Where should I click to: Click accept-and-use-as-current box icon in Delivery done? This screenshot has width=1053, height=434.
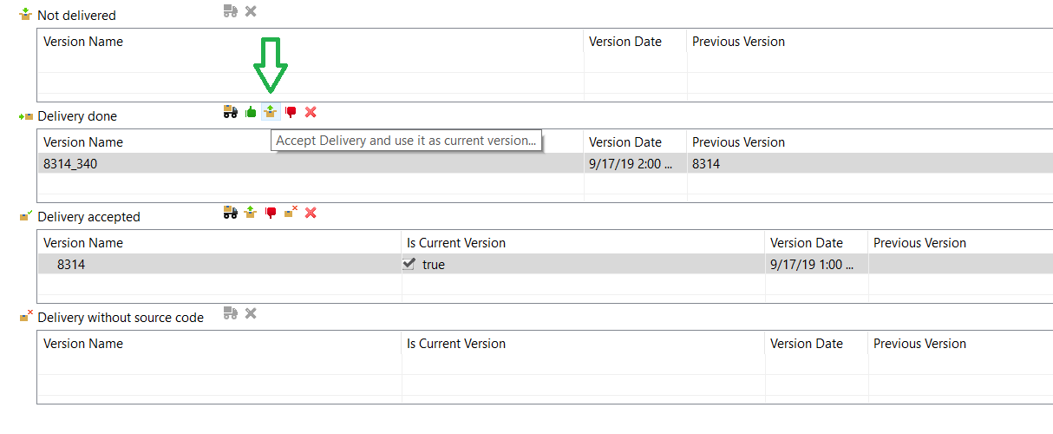pyautogui.click(x=271, y=112)
